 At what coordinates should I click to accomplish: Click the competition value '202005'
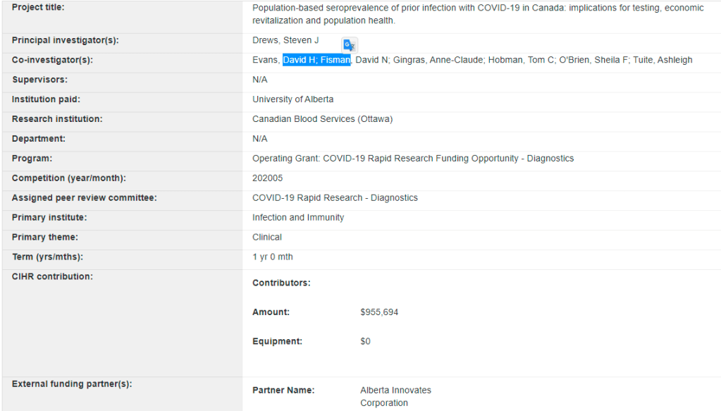click(x=268, y=178)
